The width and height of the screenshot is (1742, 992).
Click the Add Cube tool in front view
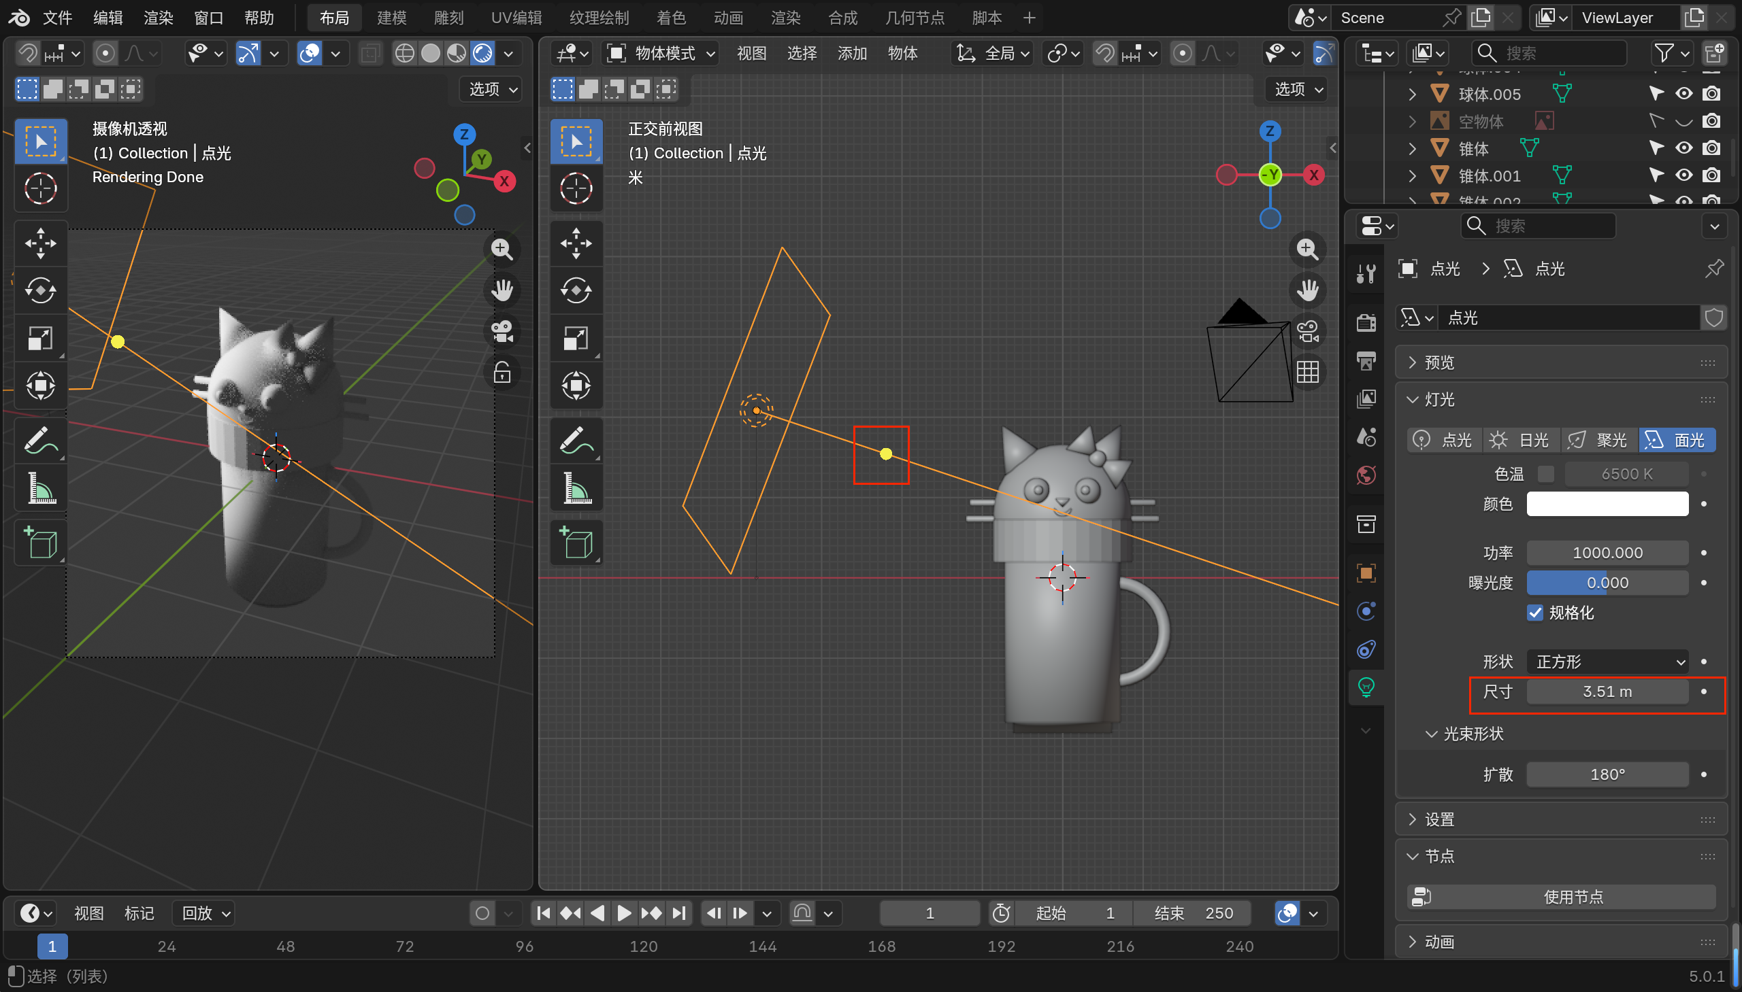coord(576,543)
